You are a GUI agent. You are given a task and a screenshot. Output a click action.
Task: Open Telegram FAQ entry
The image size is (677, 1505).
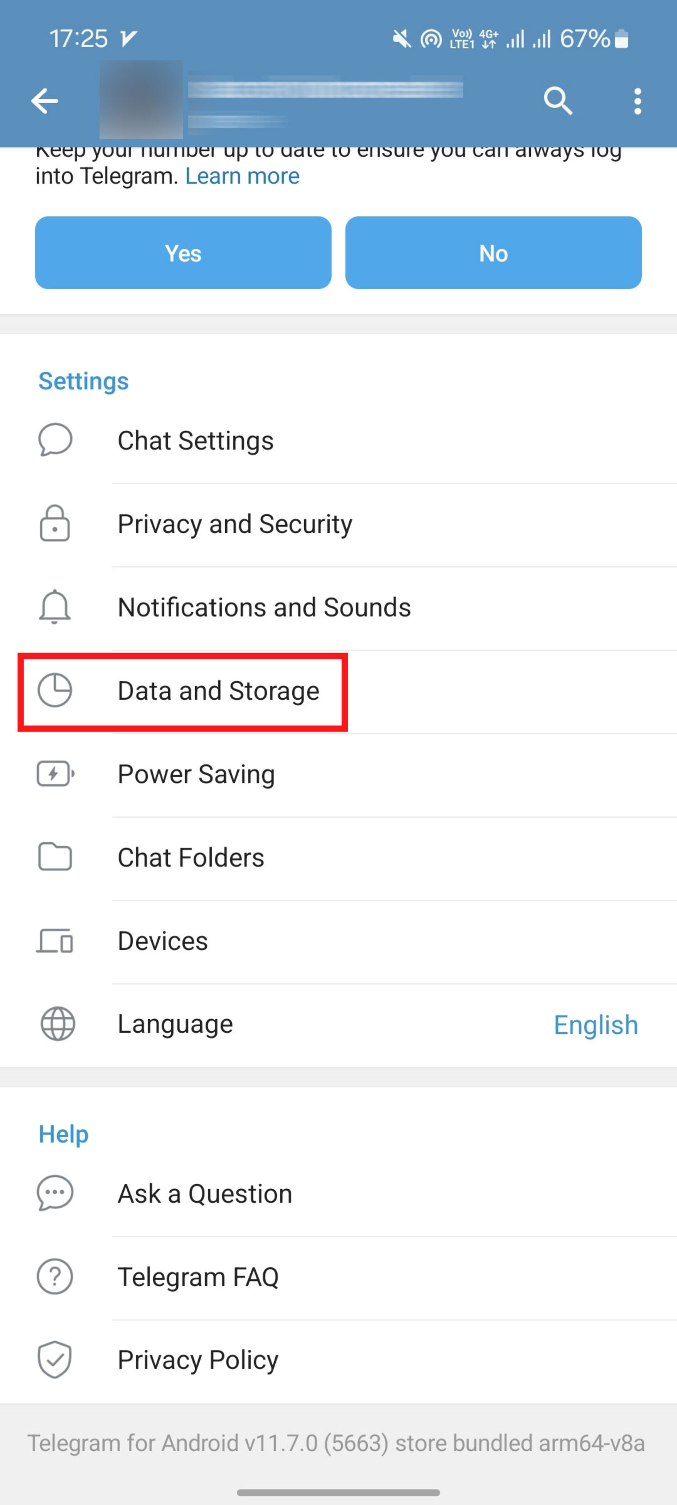pyautogui.click(x=338, y=1277)
